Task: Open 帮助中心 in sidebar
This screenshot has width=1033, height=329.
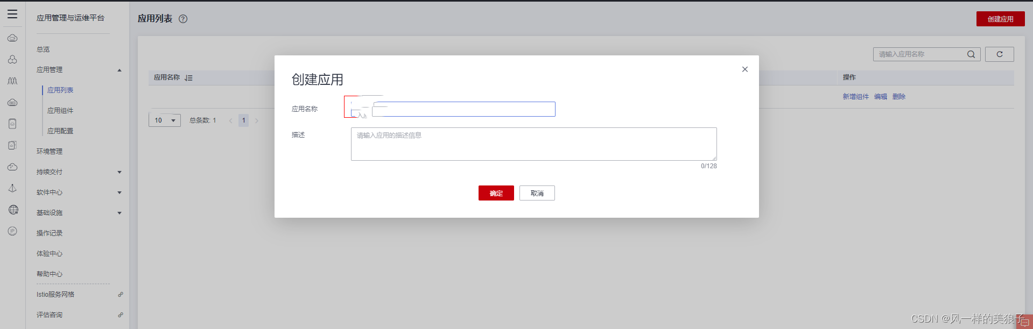Action: pos(50,274)
